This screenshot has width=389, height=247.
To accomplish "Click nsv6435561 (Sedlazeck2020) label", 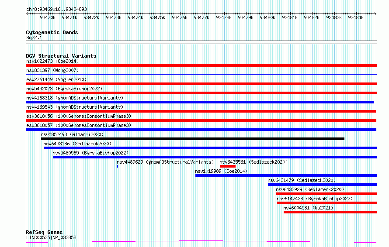I will point(254,162).
